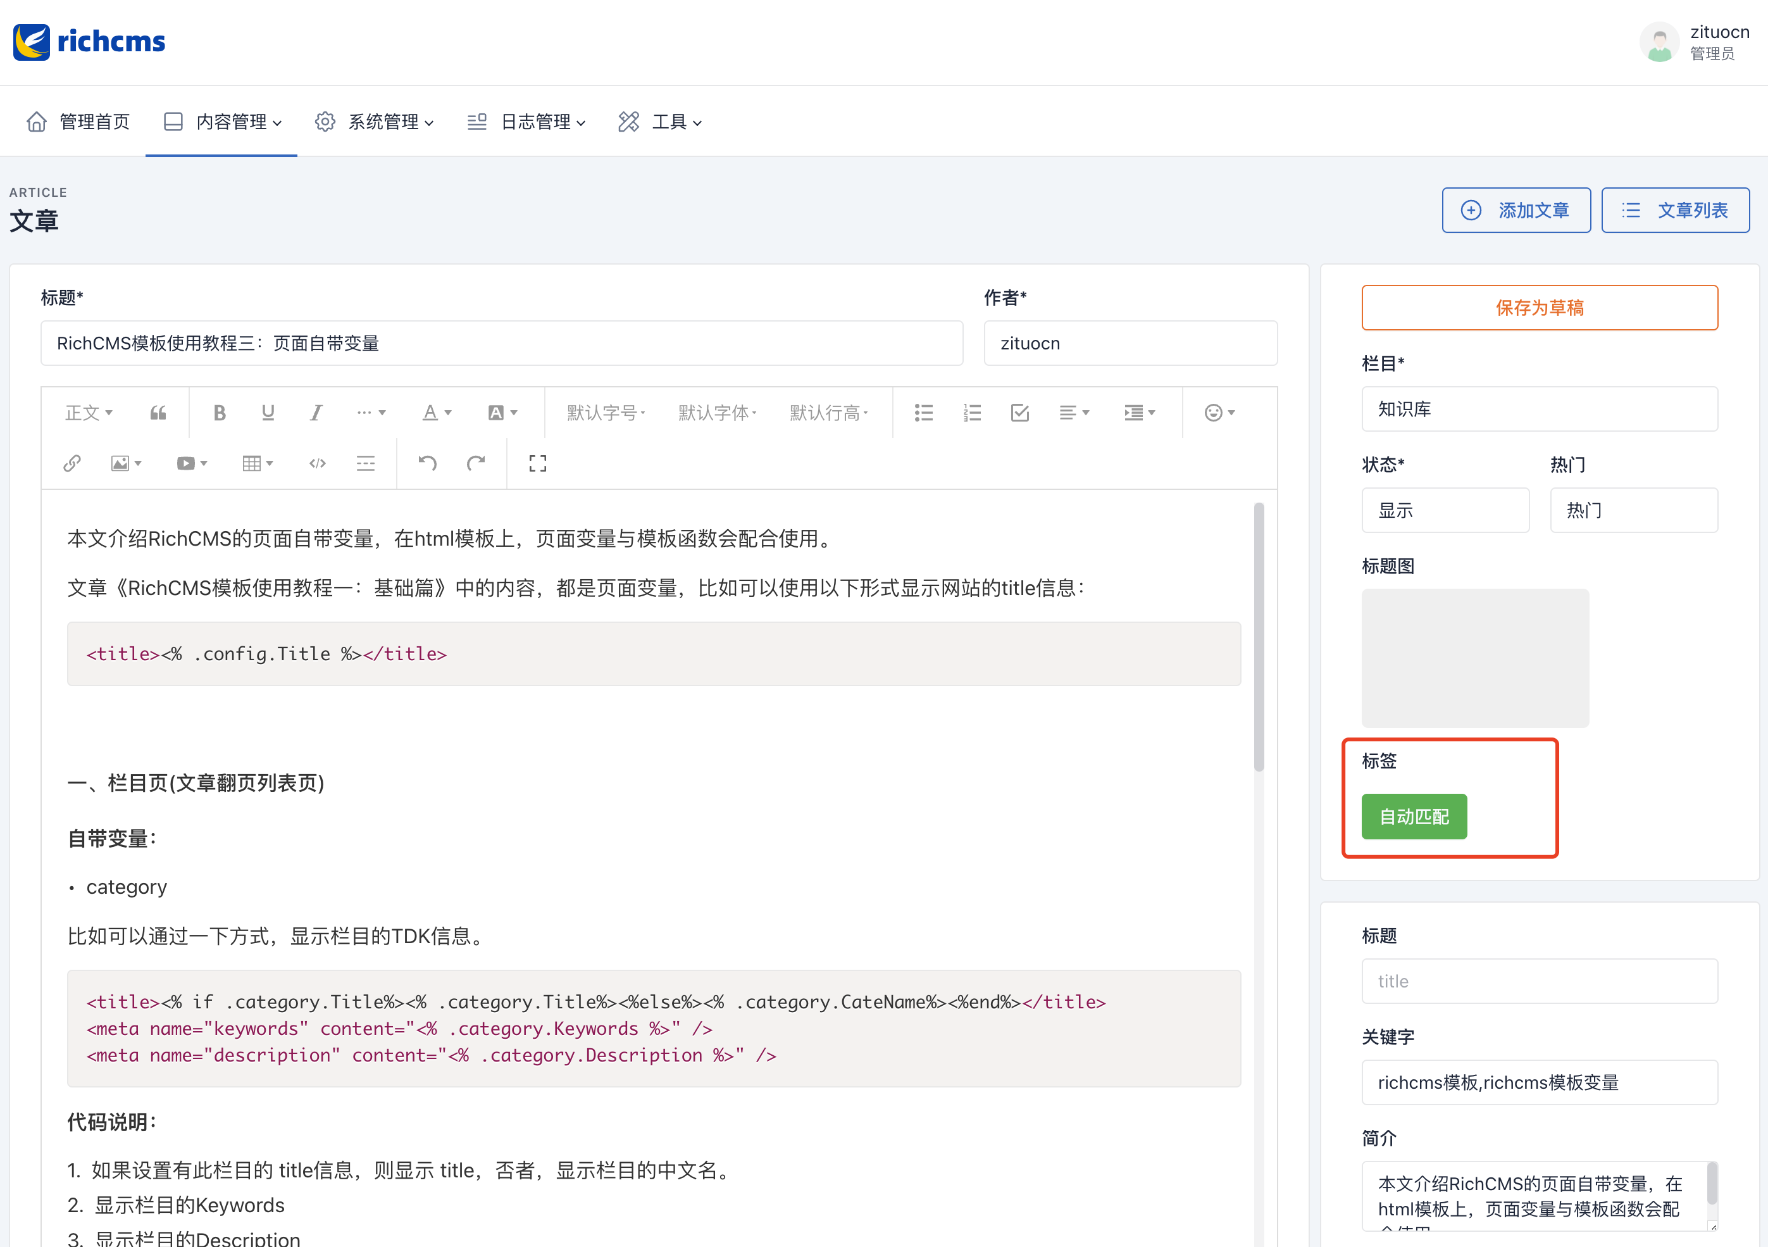Open the 内容管理 menu
The image size is (1768, 1247).
click(223, 122)
